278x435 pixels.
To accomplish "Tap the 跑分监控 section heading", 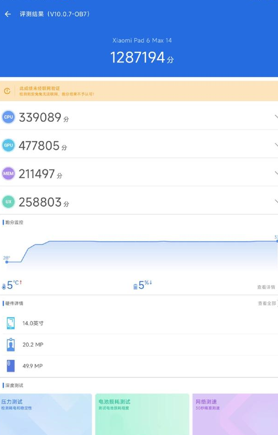I will coord(14,222).
